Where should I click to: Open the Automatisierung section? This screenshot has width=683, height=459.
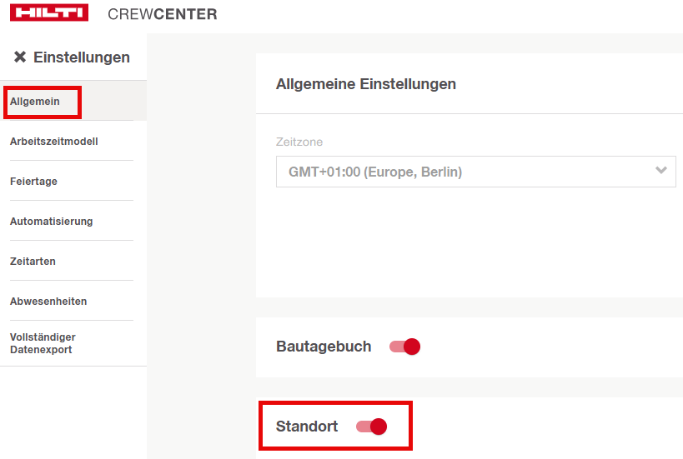(52, 222)
